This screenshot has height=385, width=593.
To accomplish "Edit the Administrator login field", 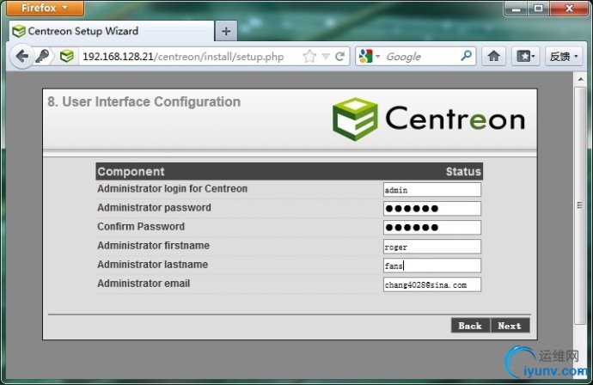I will (432, 190).
